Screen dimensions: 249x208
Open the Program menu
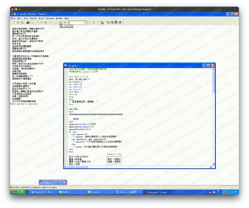point(50,18)
